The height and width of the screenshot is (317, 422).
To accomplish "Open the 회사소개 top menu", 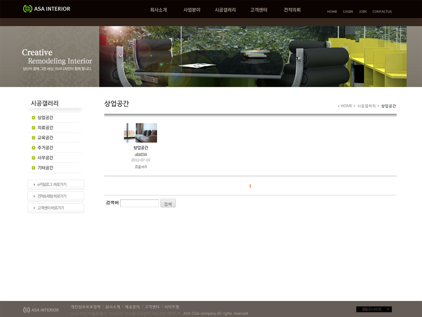I will (x=158, y=10).
